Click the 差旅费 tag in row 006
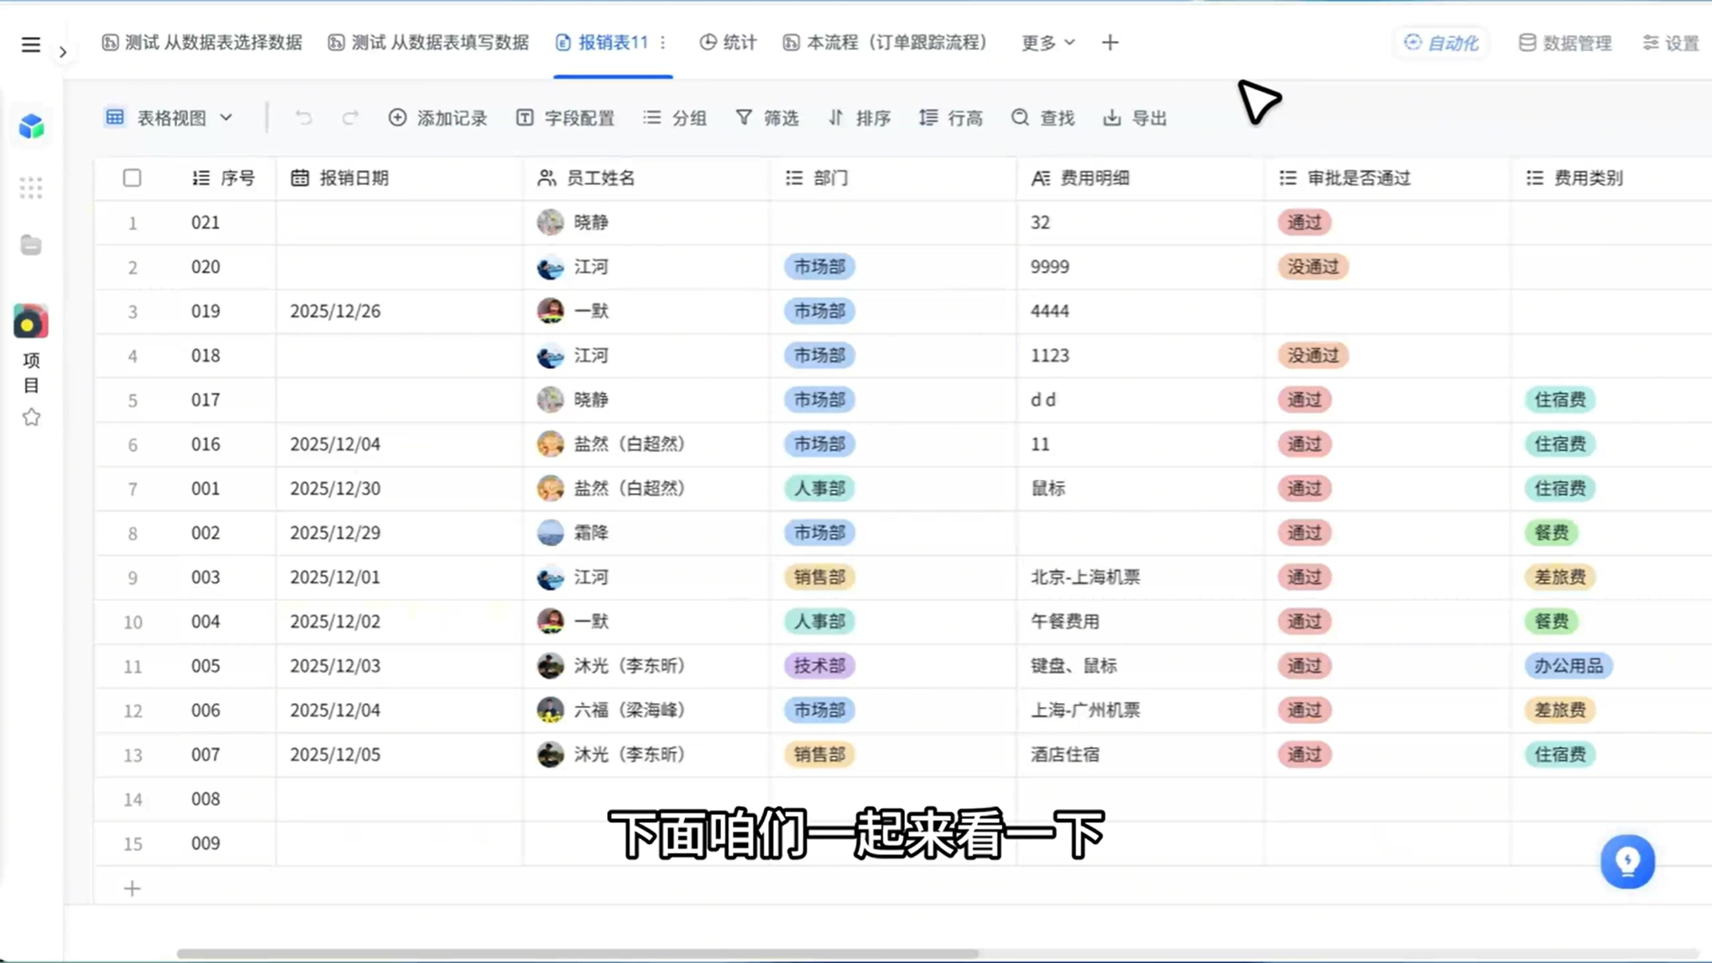The image size is (1712, 963). pyautogui.click(x=1560, y=710)
